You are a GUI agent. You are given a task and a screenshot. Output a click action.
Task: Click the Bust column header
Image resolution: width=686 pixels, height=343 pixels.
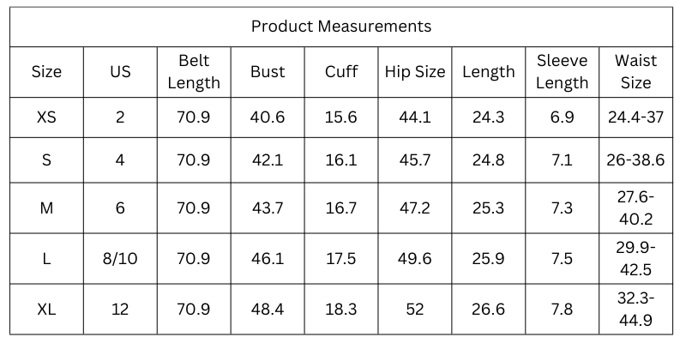click(268, 72)
